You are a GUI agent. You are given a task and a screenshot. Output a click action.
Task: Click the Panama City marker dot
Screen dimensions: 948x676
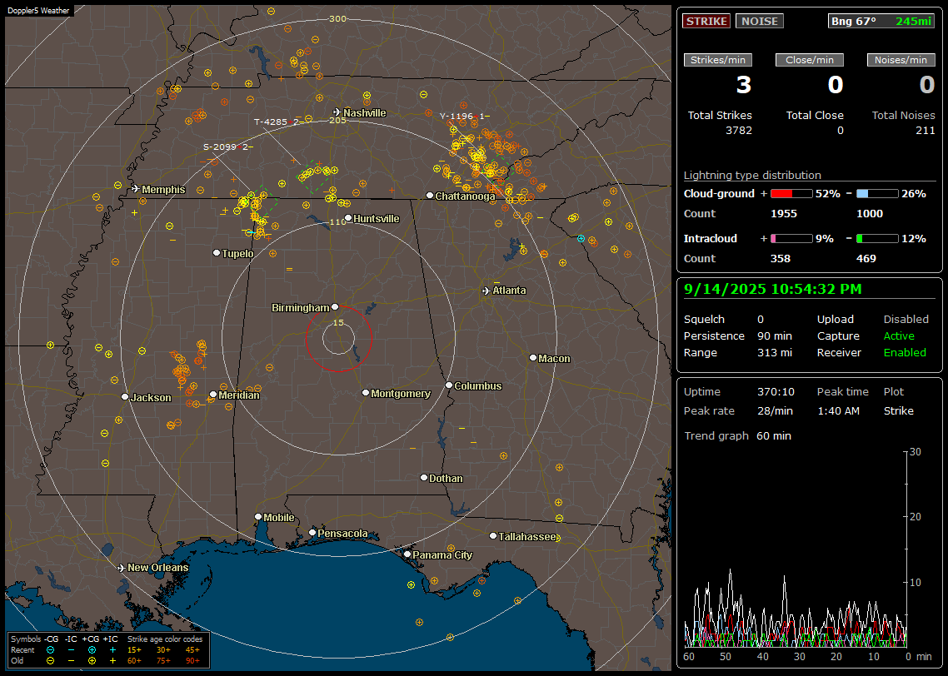pos(407,554)
